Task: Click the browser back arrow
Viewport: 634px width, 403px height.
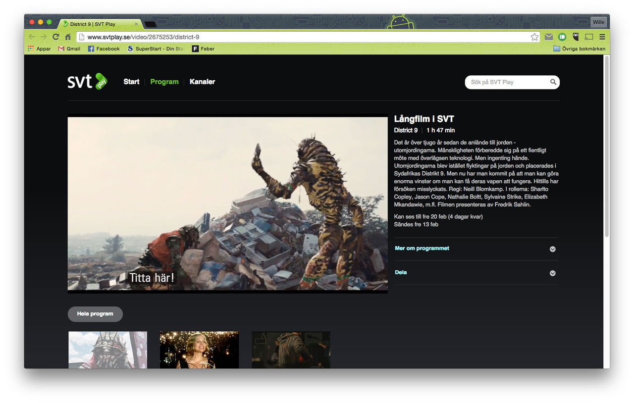Action: [x=32, y=37]
